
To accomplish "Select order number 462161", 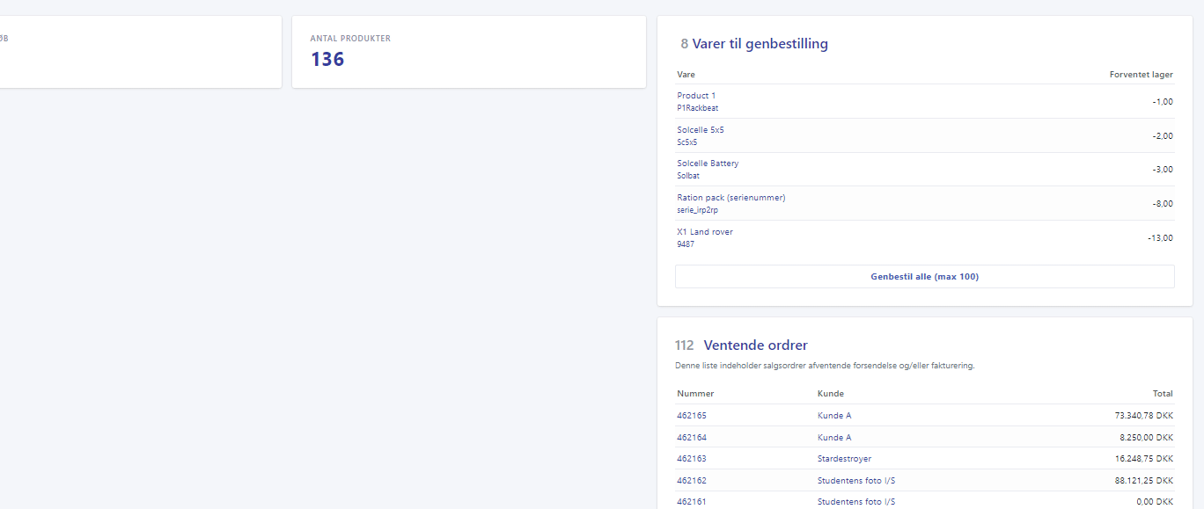I will coord(690,501).
